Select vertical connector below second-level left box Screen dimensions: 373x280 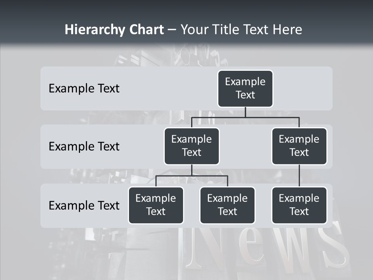[192, 170]
